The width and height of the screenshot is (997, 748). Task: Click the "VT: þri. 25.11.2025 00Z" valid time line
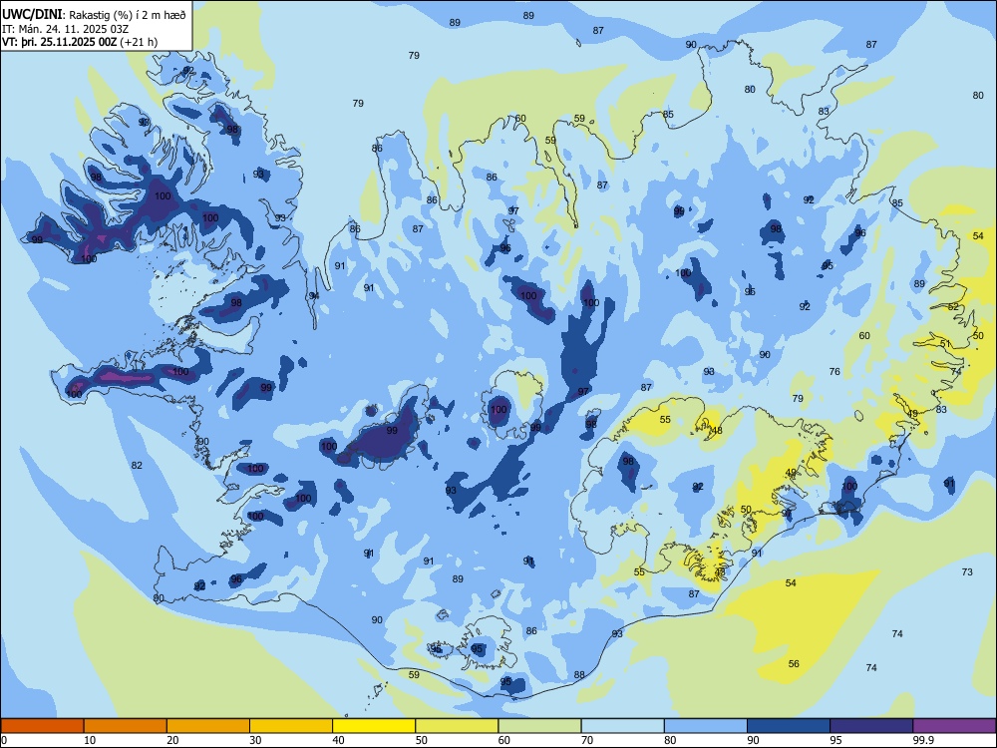tap(59, 42)
